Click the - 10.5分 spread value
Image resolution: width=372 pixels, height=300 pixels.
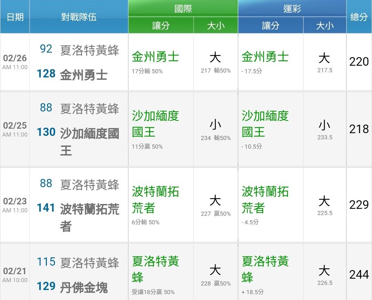pyautogui.click(x=252, y=147)
